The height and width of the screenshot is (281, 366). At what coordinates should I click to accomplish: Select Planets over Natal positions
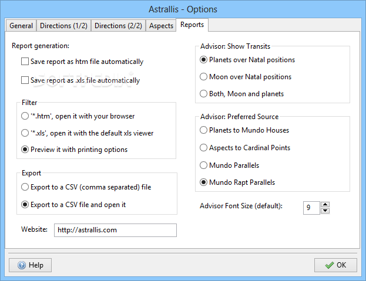(x=247, y=60)
